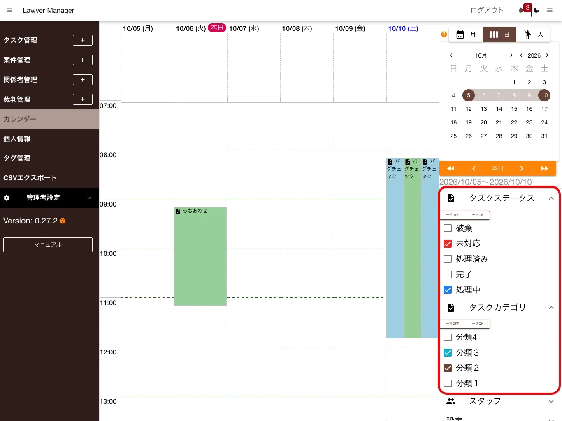Select day 15 in the mini calendar
The image size is (562, 421).
tap(514, 109)
